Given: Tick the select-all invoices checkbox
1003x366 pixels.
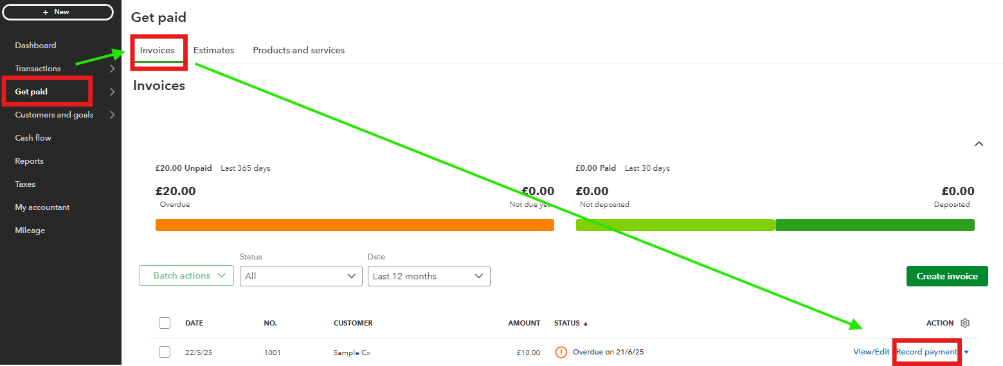Looking at the screenshot, I should coord(165,323).
